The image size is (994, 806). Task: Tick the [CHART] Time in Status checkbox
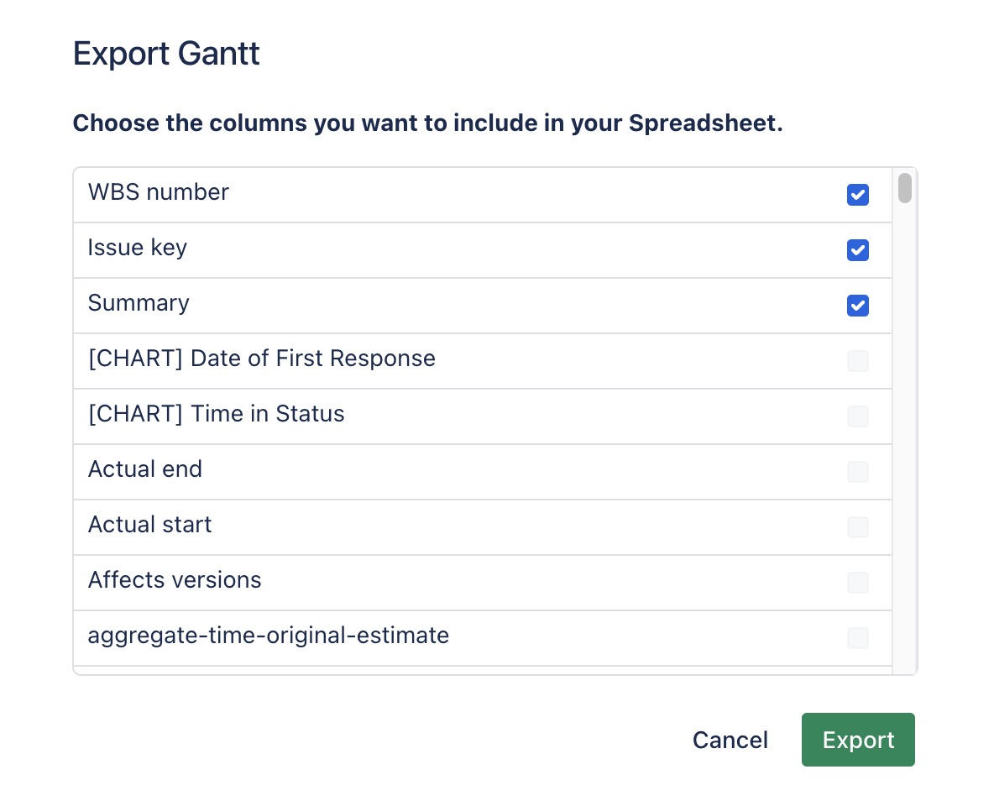857,416
